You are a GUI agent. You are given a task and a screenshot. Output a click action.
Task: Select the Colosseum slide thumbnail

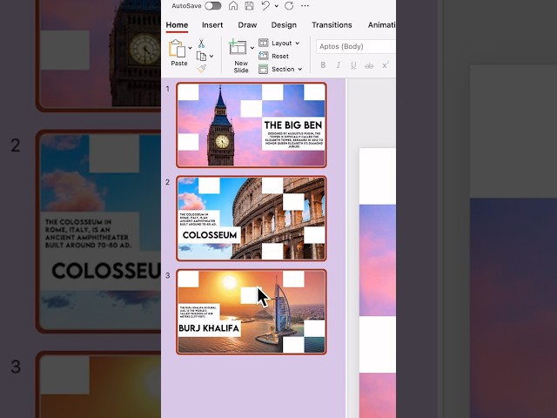coord(252,219)
